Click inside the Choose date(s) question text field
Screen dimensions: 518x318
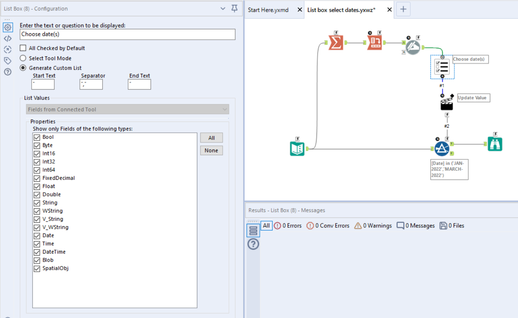pyautogui.click(x=127, y=34)
